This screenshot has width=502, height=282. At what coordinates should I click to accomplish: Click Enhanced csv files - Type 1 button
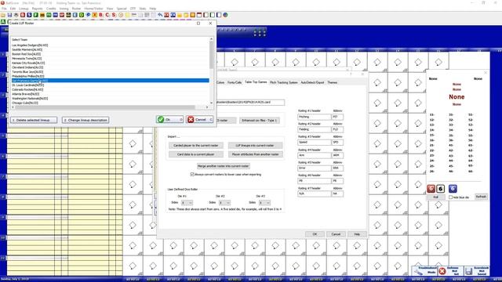coord(260,121)
